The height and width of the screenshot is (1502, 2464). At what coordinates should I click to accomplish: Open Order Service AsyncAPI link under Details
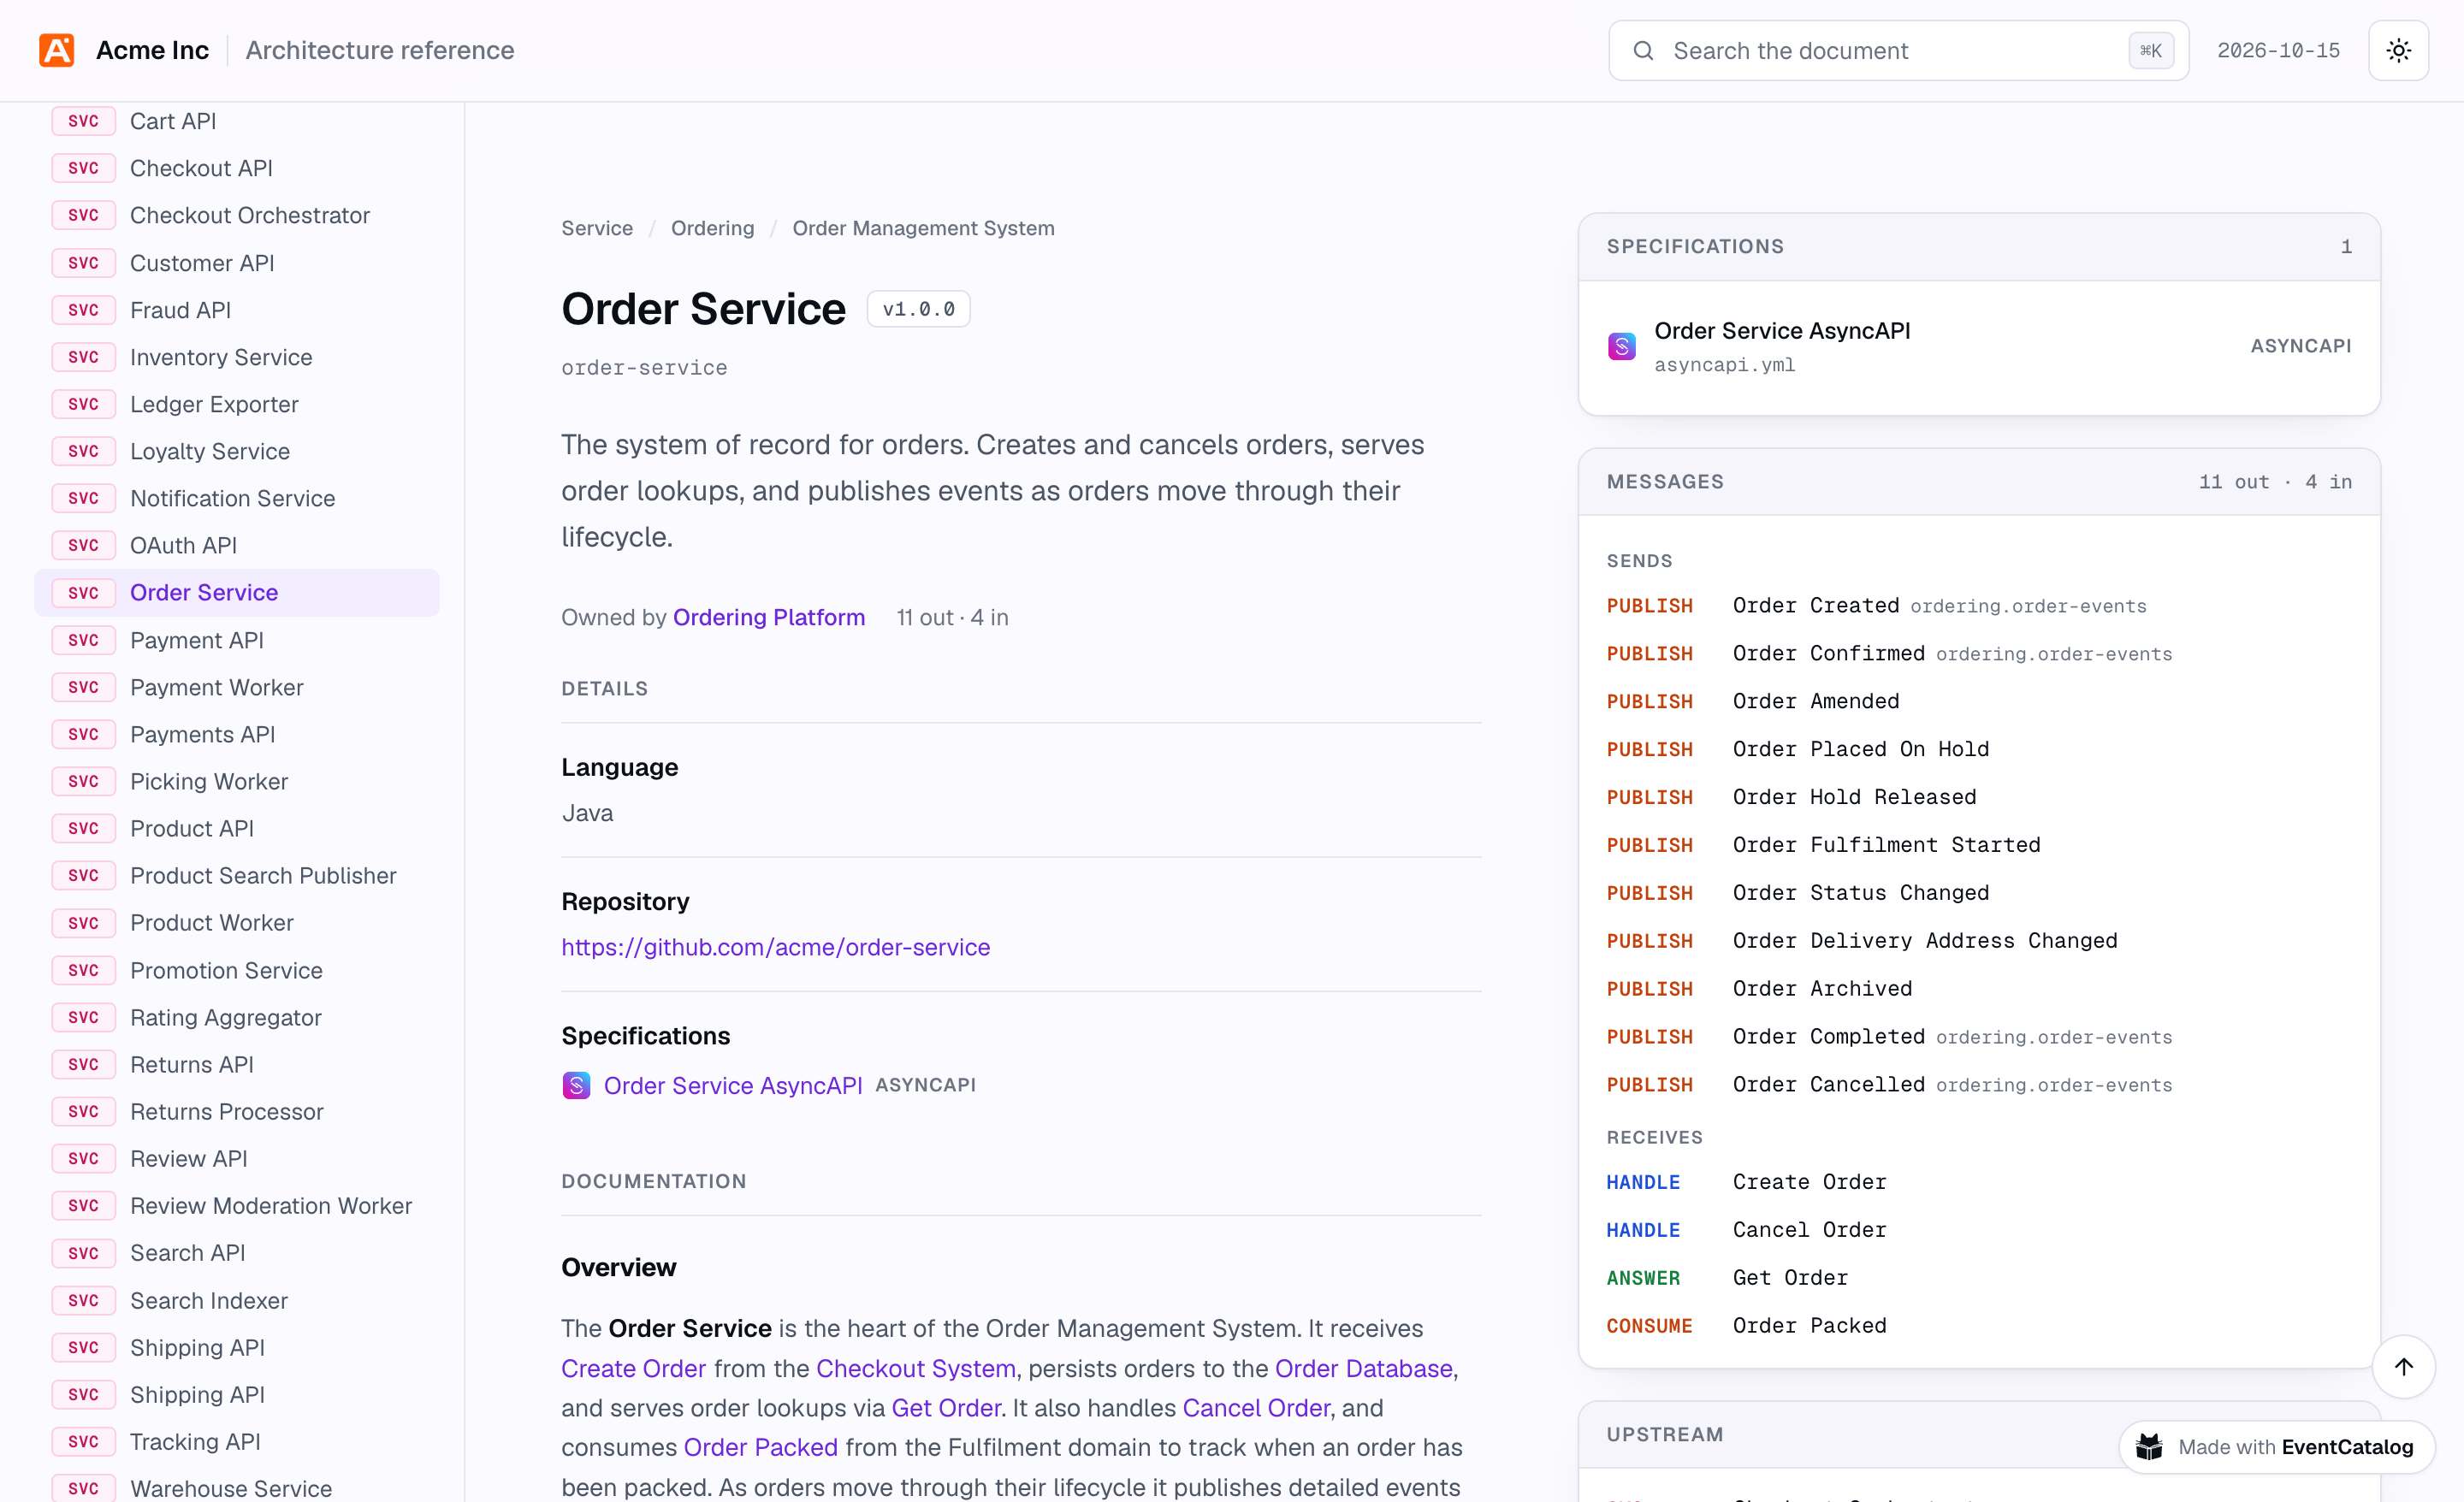733,1085
